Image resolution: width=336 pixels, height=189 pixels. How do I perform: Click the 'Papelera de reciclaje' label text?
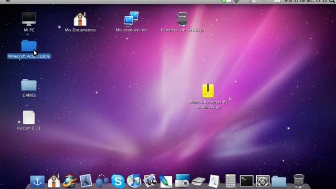[x=182, y=30]
